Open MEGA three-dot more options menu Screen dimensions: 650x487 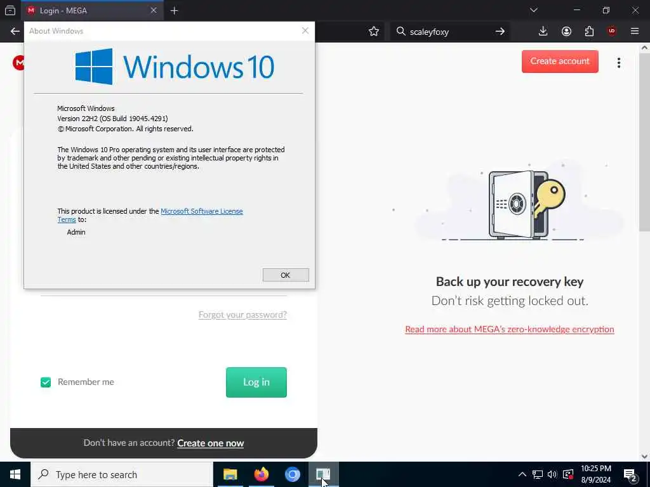[618, 63]
